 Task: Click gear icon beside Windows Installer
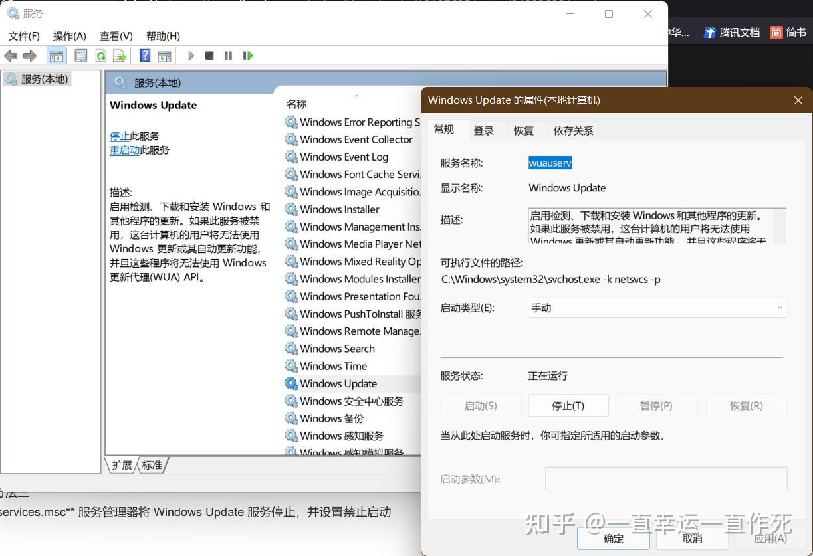click(291, 209)
